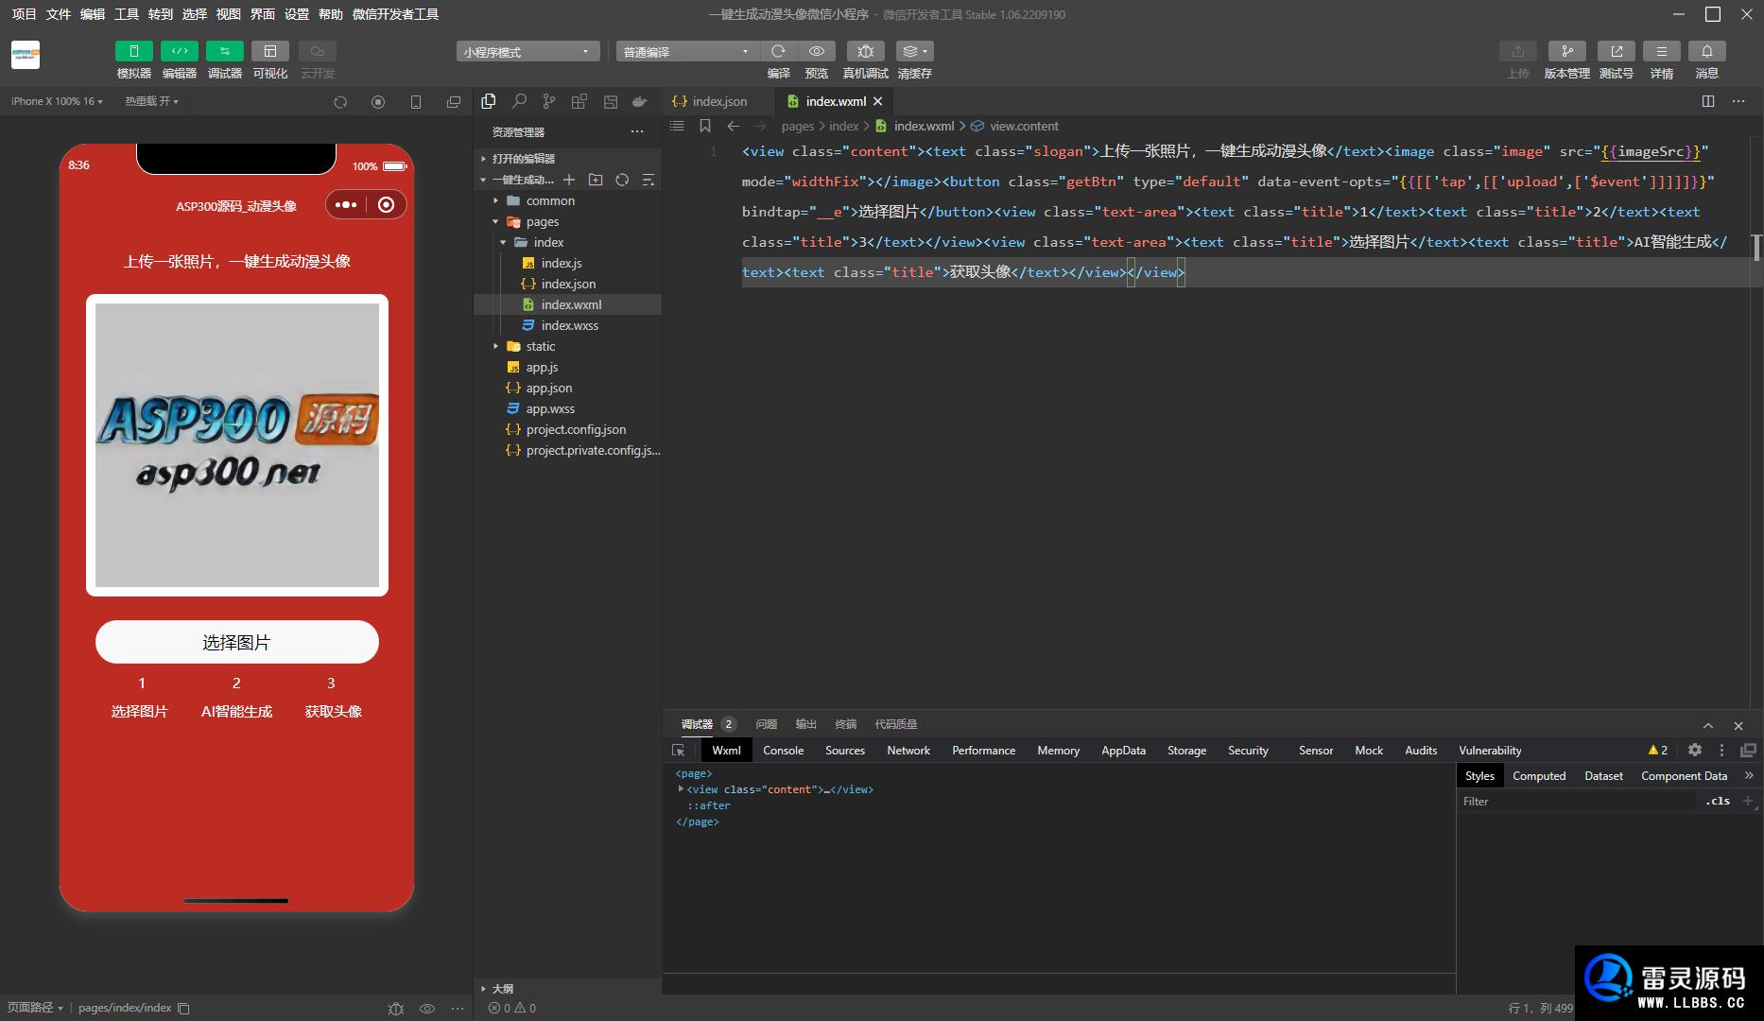Click the Filter styles input field
This screenshot has height=1021, width=1764.
coord(1577,802)
